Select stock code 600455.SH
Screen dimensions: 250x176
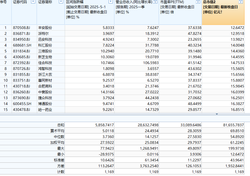22,104
